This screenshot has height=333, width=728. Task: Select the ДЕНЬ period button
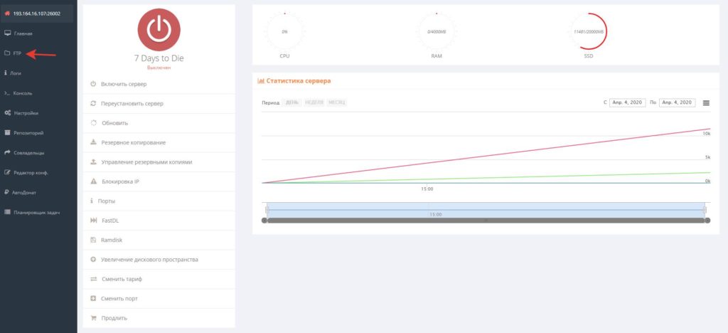292,102
